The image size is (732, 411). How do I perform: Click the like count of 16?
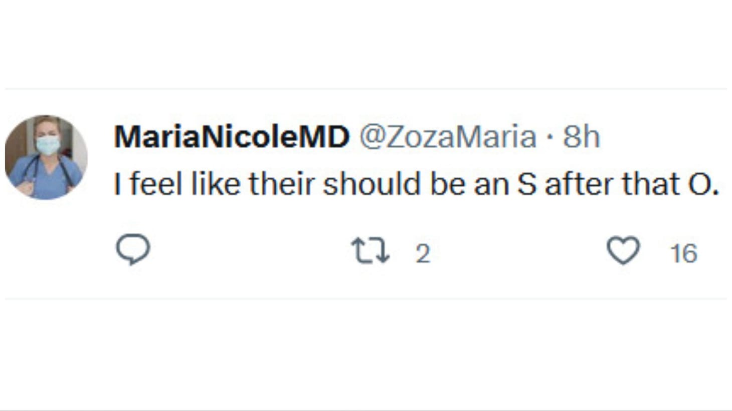pos(683,253)
